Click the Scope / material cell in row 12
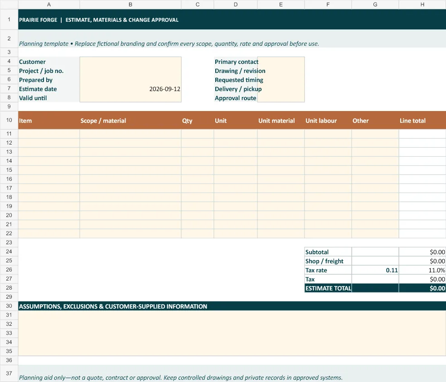Viewport: 446px width, 382px height. point(130,143)
